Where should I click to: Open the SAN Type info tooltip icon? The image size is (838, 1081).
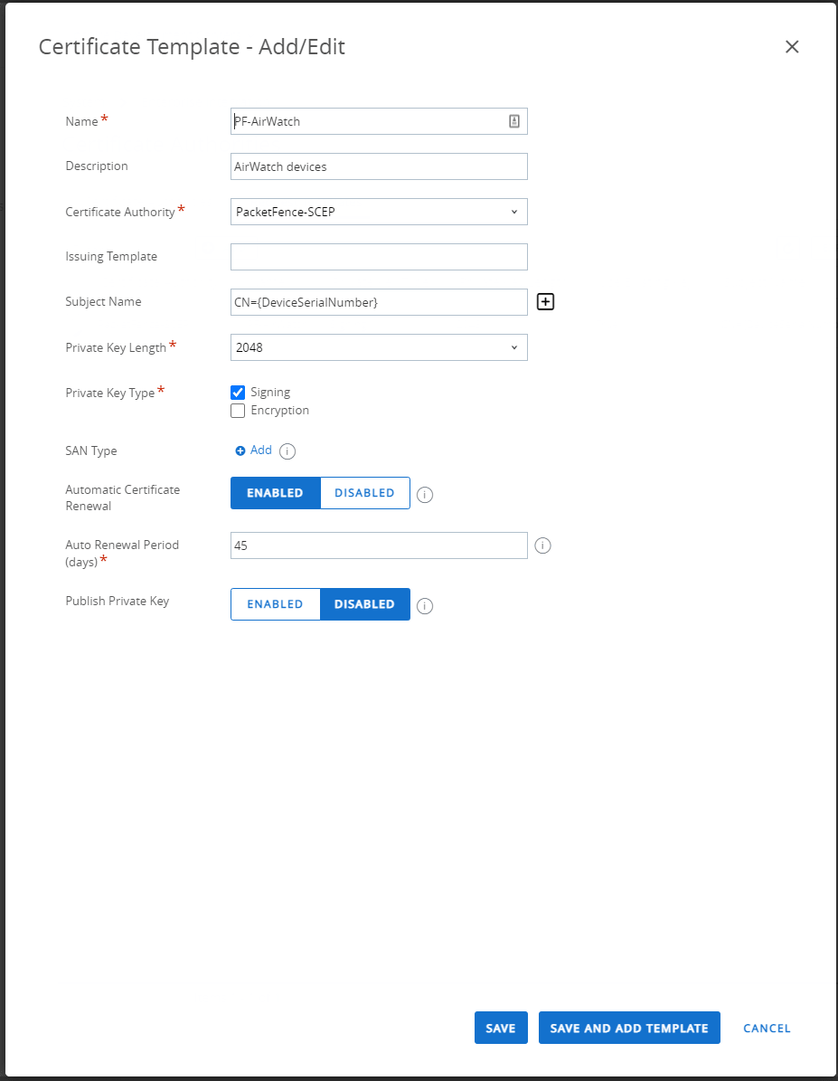coord(287,450)
